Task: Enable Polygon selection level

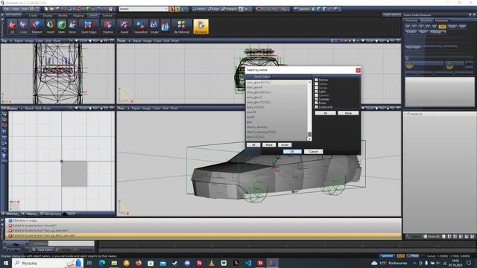Action: (230, 9)
